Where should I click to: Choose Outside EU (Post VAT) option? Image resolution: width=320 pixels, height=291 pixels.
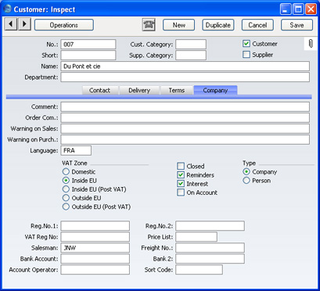coord(66,207)
